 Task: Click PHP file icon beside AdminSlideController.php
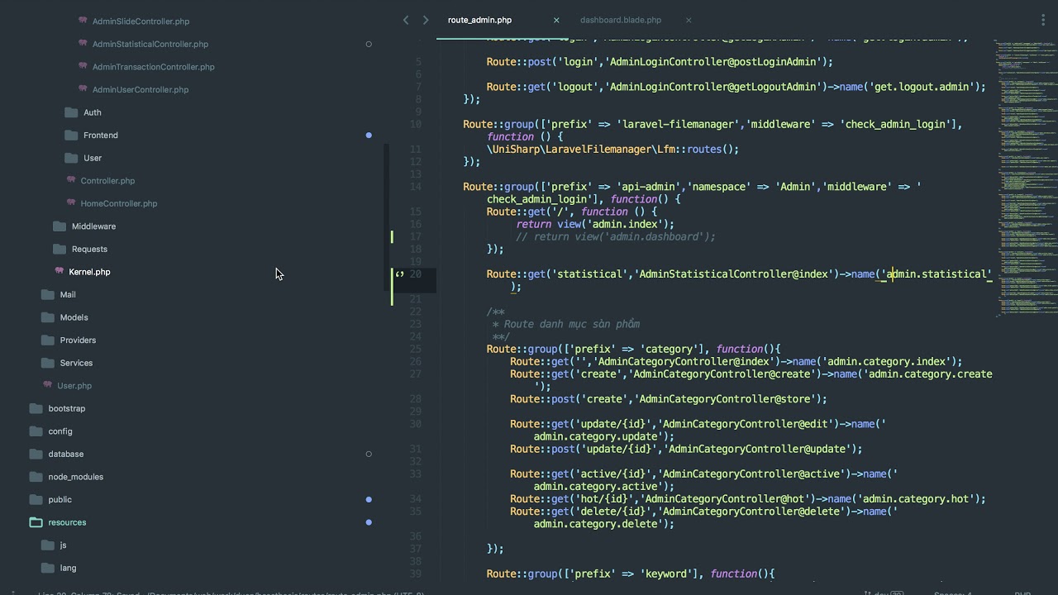point(83,21)
